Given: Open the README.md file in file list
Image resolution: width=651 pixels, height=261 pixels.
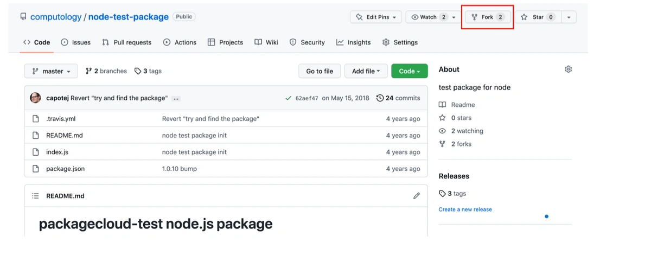Looking at the screenshot, I should (x=65, y=136).
